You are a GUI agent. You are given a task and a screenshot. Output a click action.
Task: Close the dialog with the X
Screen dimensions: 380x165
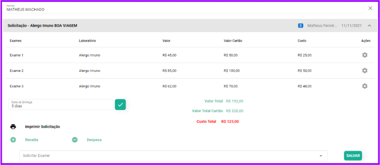coord(370,8)
